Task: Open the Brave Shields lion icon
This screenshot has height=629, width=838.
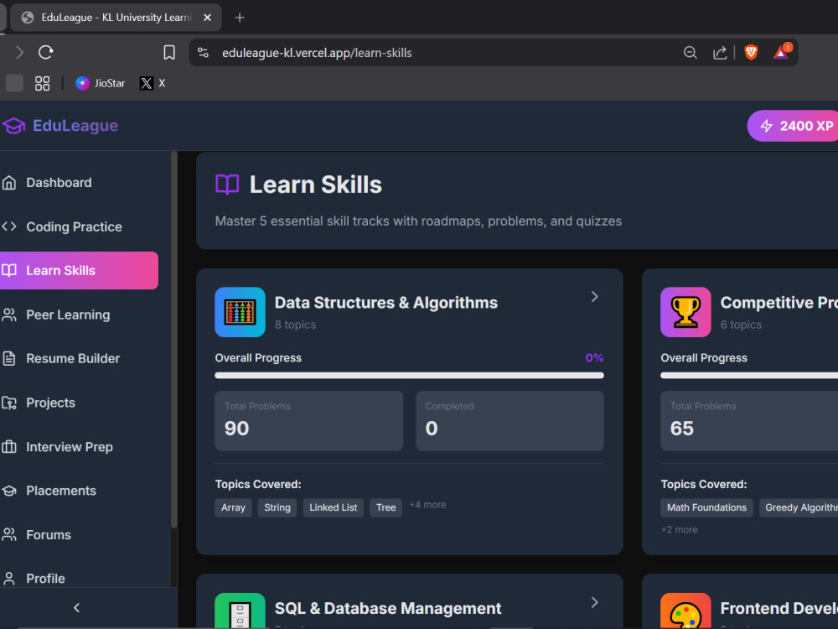Action: (x=751, y=52)
